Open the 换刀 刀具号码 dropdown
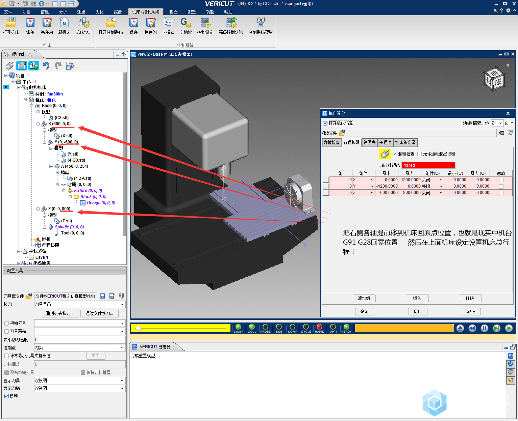The image size is (518, 421). click(80, 304)
